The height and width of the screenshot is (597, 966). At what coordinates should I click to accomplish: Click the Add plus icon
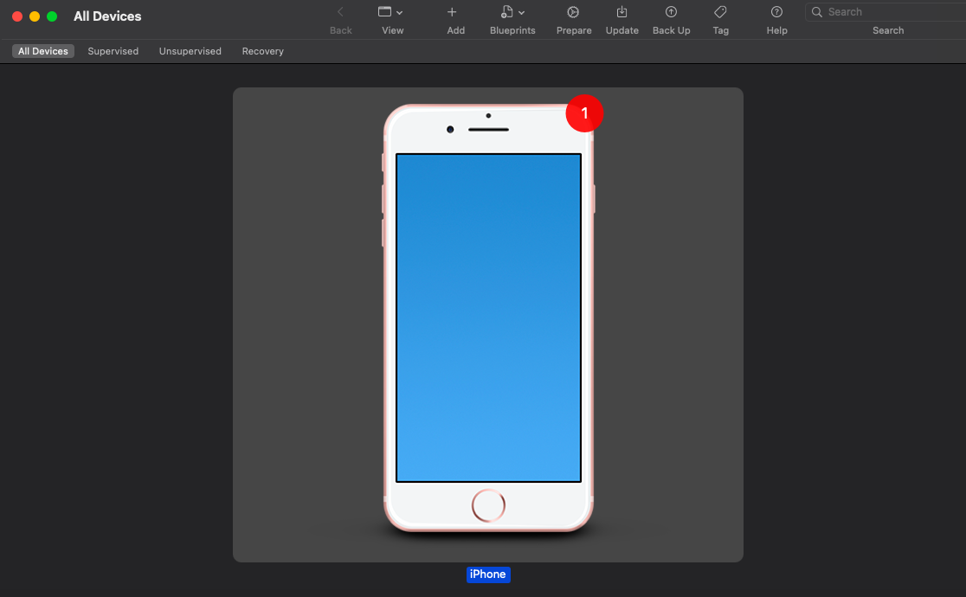(452, 12)
